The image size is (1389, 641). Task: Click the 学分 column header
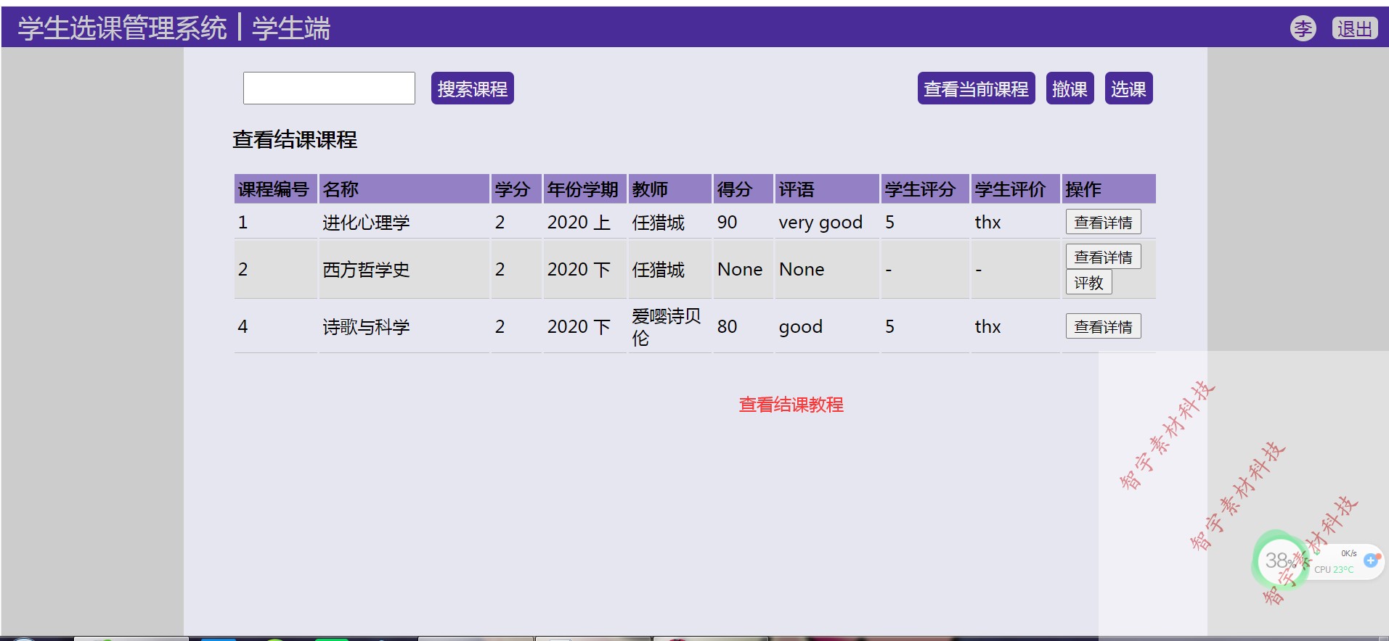[x=516, y=189]
